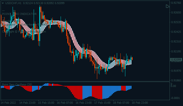Click the Point Zero Oscillator (20) label
This screenshot has height=106, width=183.
17,84
